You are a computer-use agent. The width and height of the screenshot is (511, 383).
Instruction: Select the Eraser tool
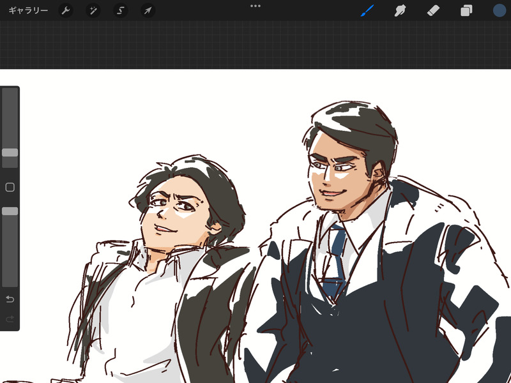pos(433,11)
